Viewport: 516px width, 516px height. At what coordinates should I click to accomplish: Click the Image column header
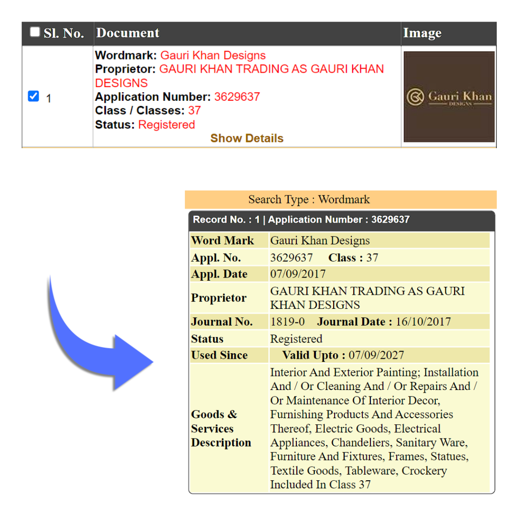(422, 33)
